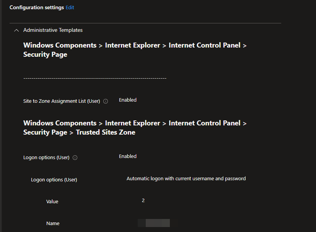Click the Security Page breadcrumb heading
316x232 pixels.
(45, 54)
